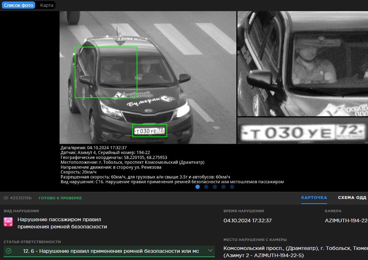Switch to the СХЕМА ОДД tab
368x260 pixels.
point(352,198)
